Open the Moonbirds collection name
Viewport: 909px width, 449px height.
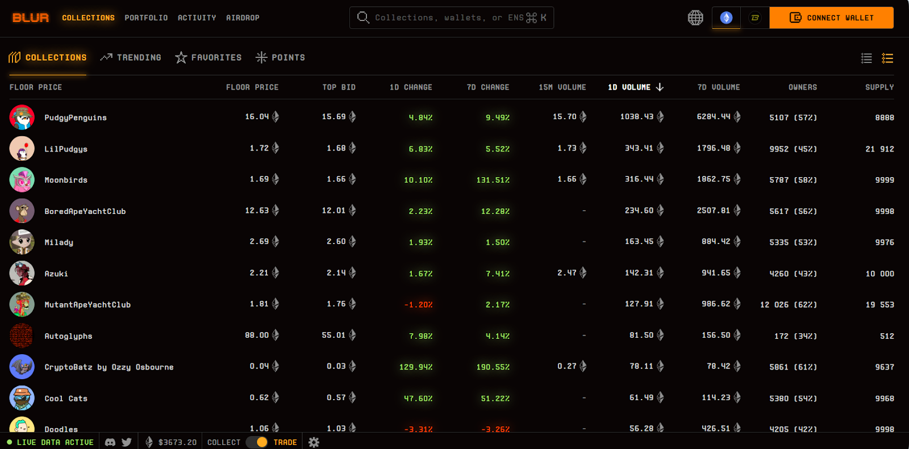point(66,180)
